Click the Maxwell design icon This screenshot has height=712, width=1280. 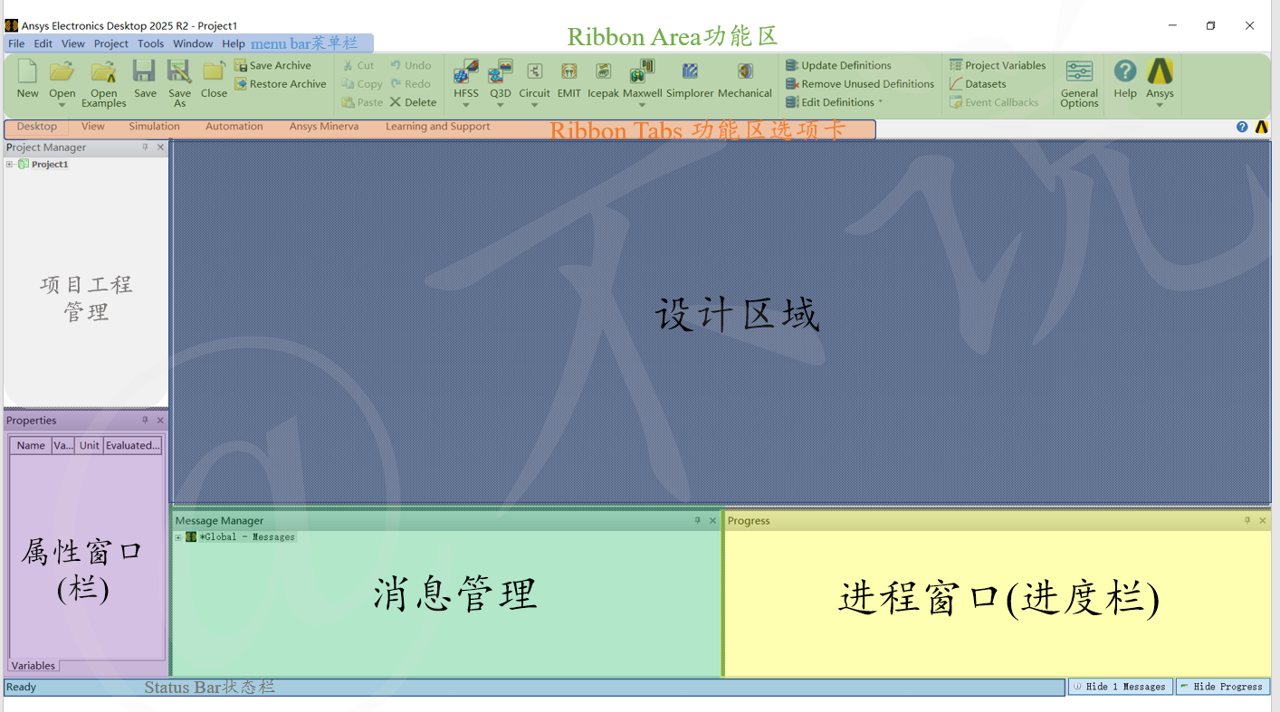(642, 71)
